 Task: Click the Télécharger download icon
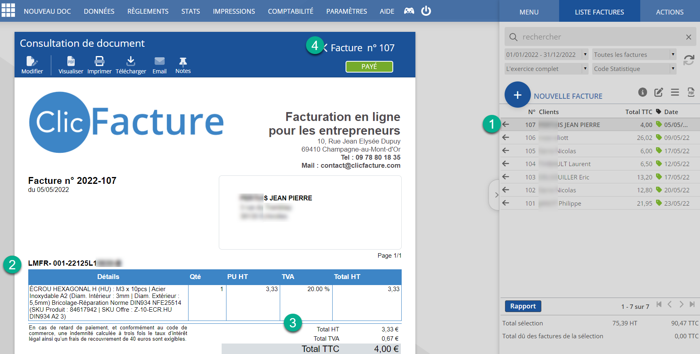pos(131,61)
